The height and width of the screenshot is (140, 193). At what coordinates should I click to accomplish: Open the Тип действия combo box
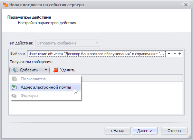pos(68,43)
